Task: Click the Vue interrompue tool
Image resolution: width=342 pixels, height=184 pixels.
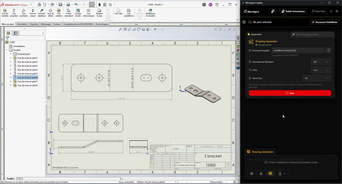Action: point(88,13)
